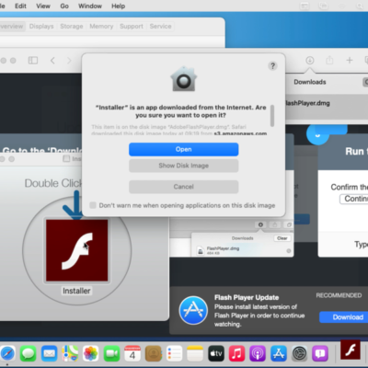Open Podcasts from the Dock
Image resolution: width=368 pixels, height=368 pixels.
(x=258, y=354)
